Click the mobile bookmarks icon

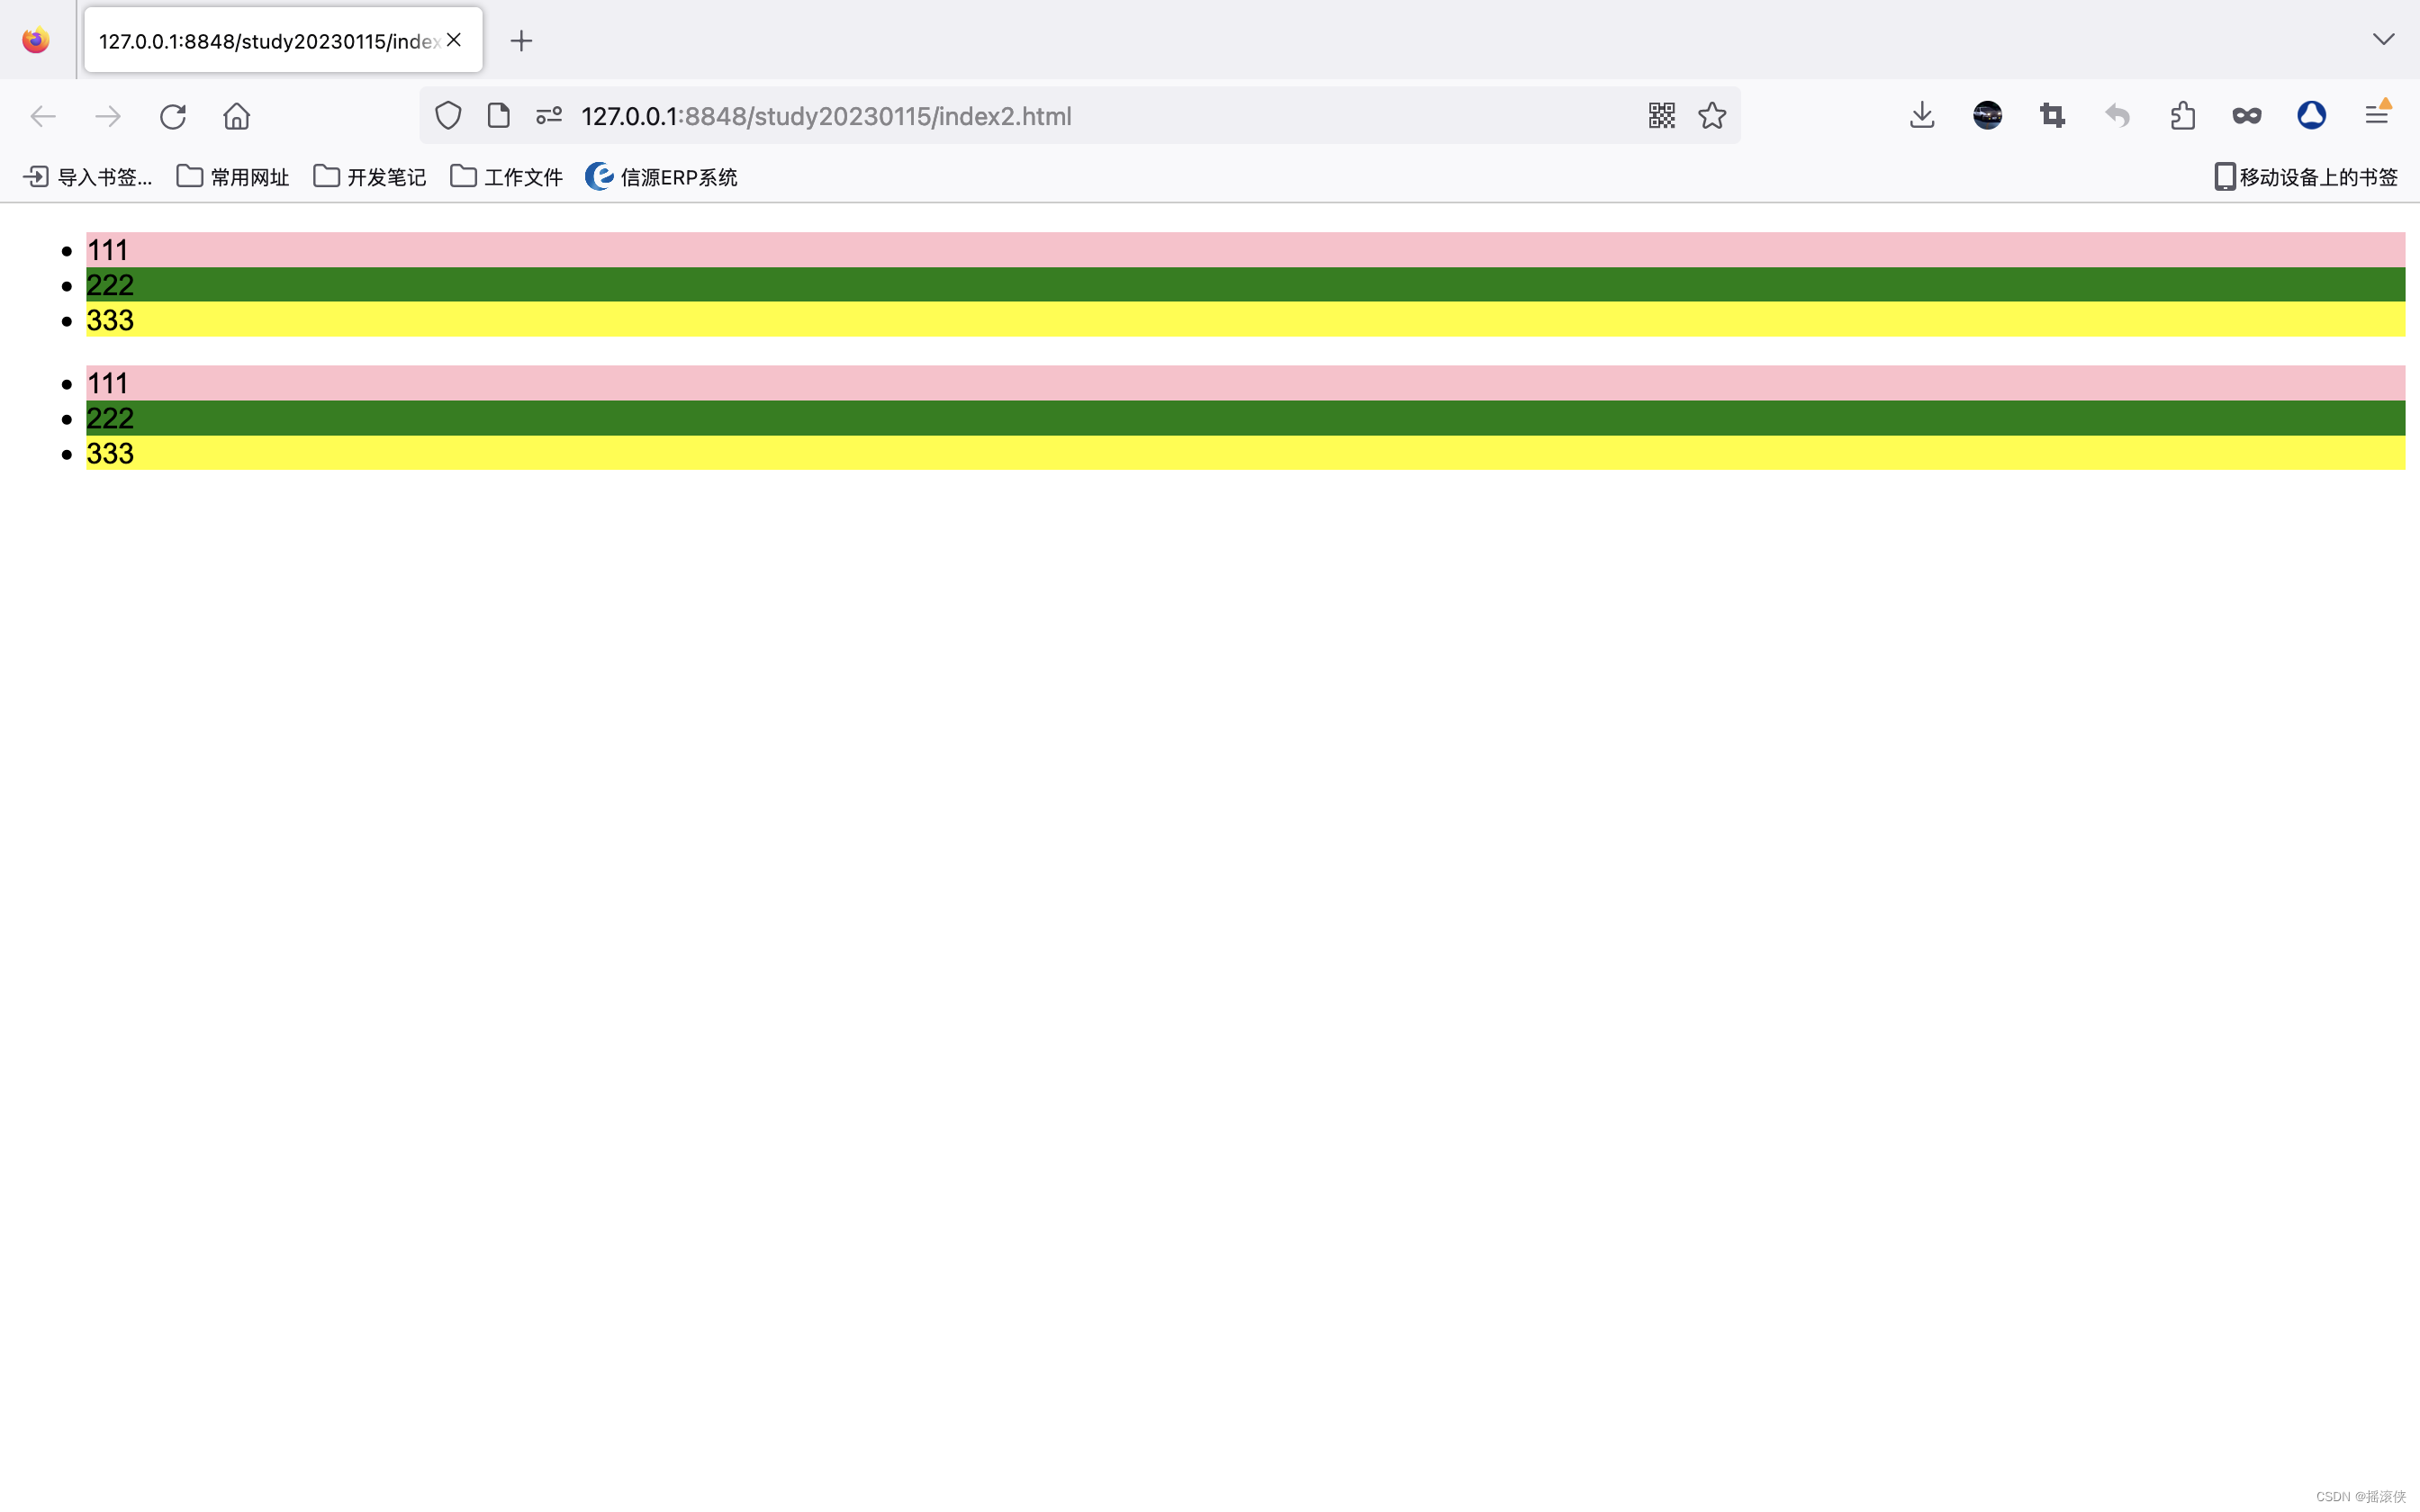tap(2225, 175)
